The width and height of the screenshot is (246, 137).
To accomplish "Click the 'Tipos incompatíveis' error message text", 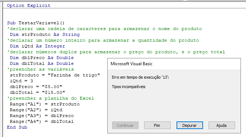I will (129, 87).
